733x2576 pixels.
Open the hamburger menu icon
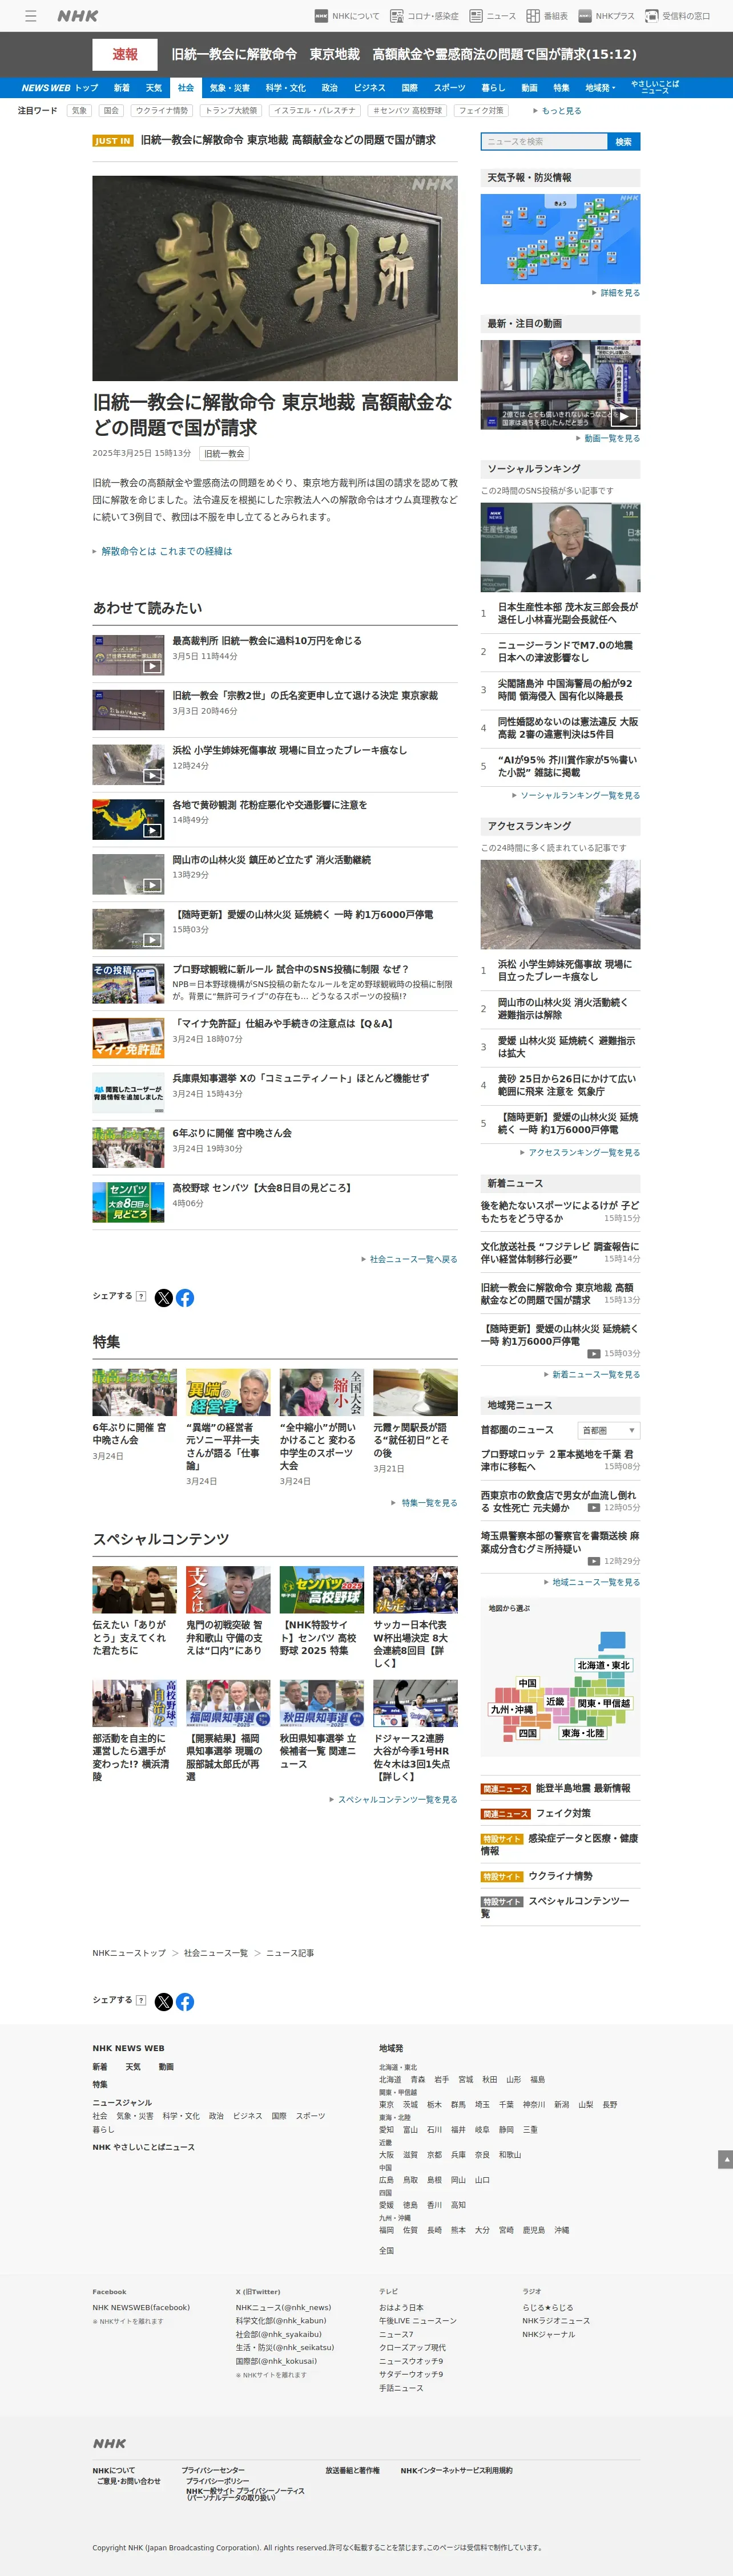click(31, 16)
